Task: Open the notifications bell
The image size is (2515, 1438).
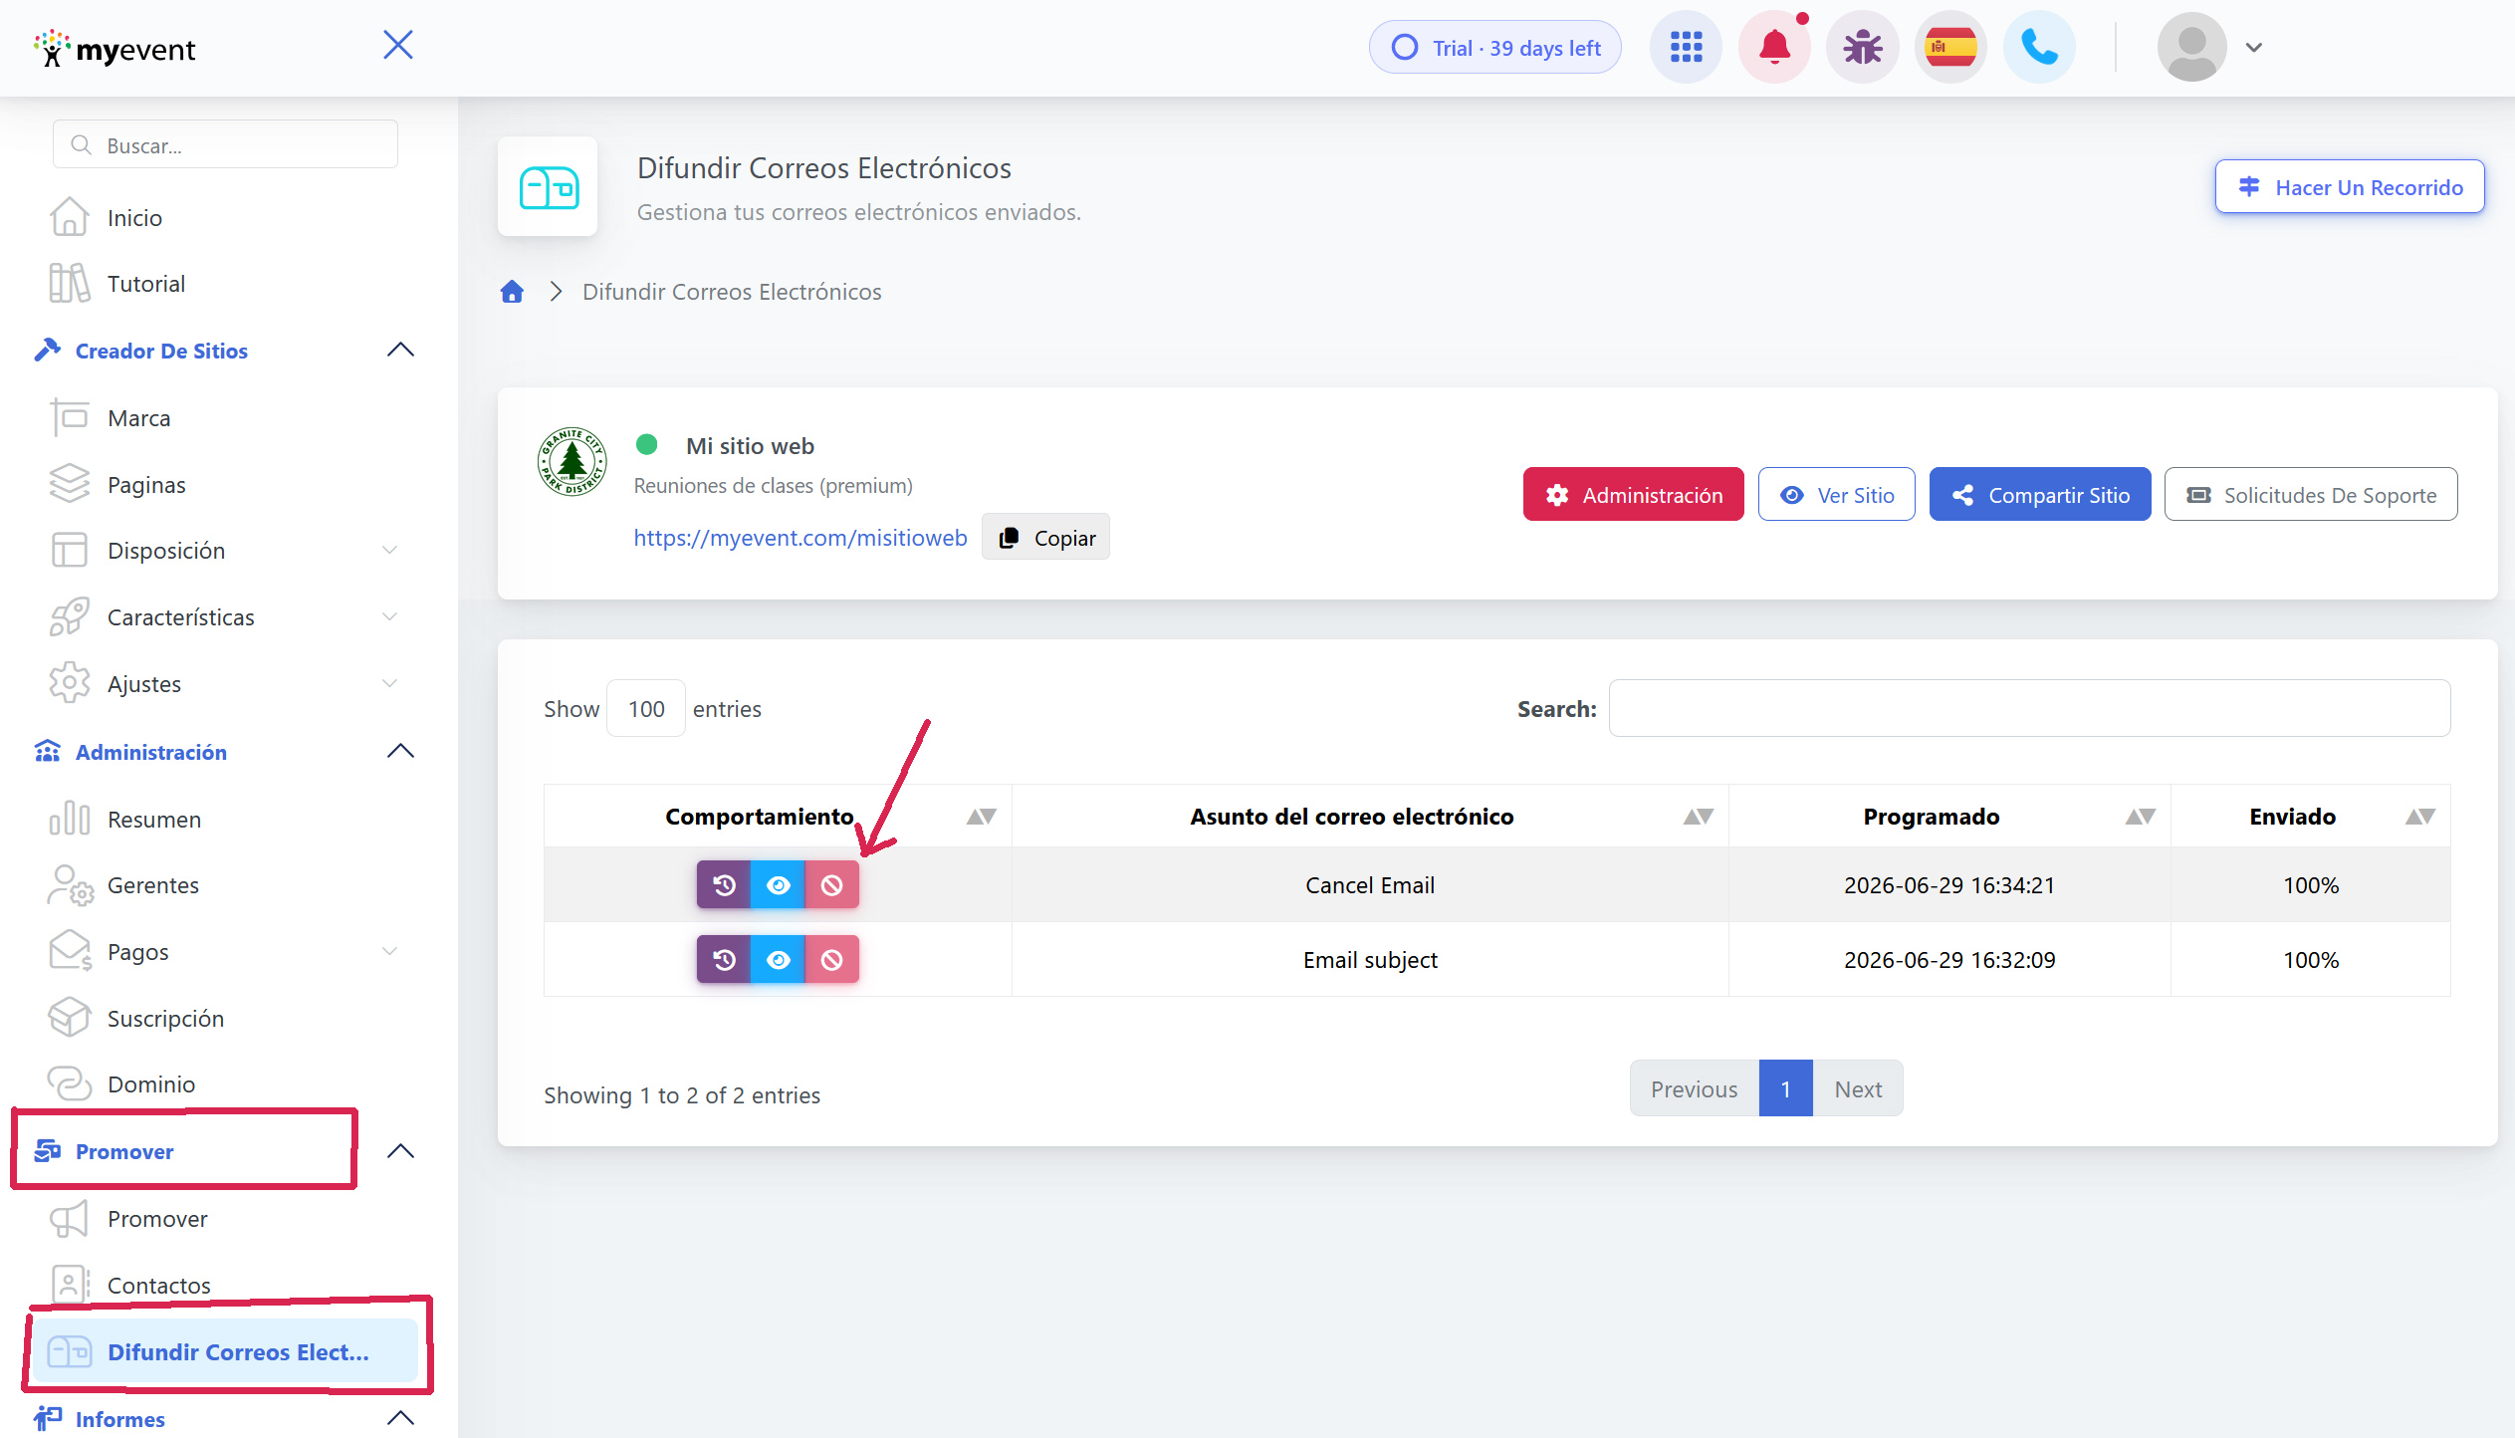Action: 1774,47
